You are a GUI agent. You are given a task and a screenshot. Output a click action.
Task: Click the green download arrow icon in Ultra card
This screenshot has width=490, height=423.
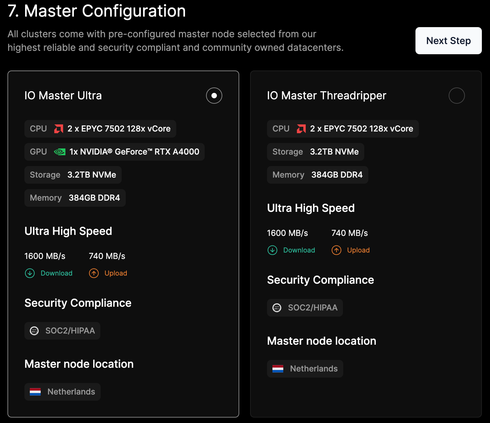(30, 273)
